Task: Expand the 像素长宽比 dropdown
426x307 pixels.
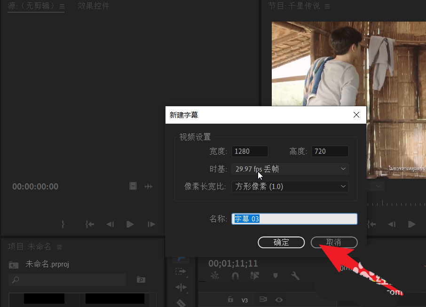Action: 290,187
